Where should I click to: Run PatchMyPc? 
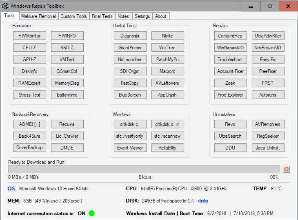coord(168,59)
